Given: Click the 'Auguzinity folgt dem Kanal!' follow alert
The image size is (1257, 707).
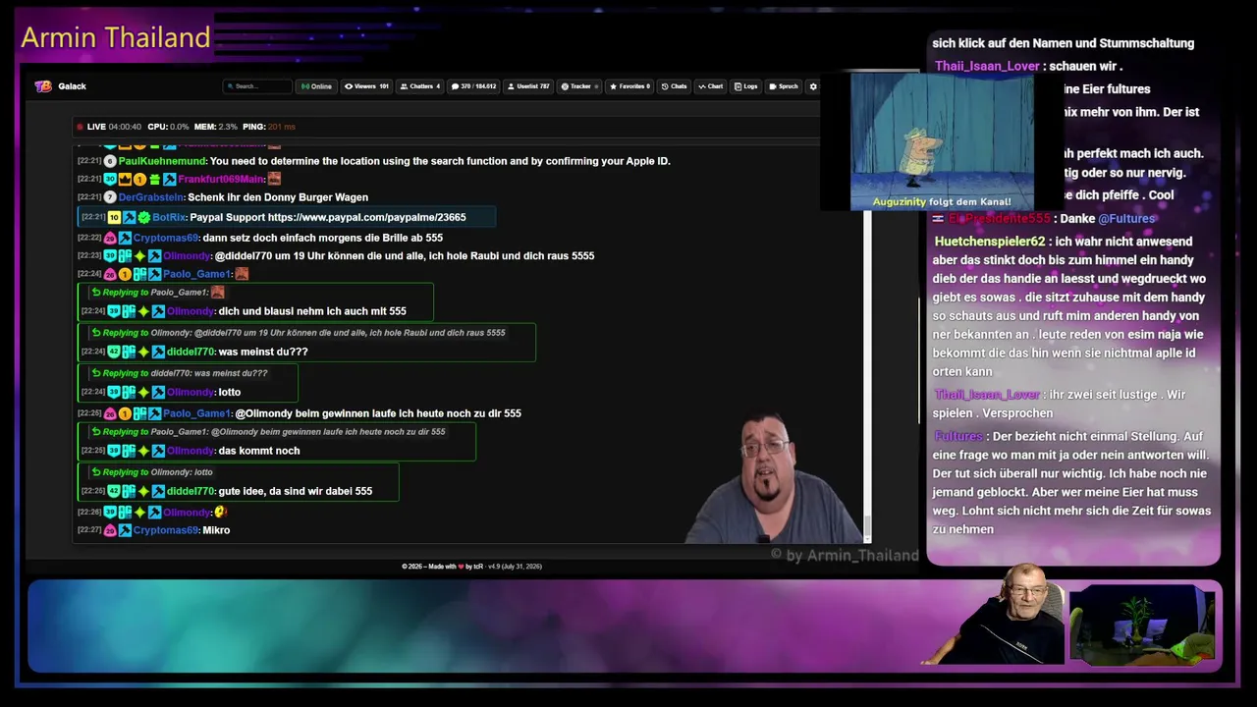Looking at the screenshot, I should pos(942,202).
